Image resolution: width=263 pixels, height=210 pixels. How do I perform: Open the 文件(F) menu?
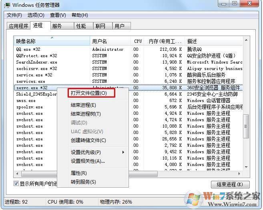coord(14,15)
